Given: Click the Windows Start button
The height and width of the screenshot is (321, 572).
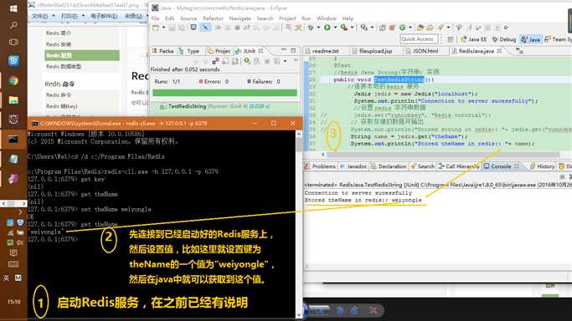Looking at the screenshot, I should 13,8.
